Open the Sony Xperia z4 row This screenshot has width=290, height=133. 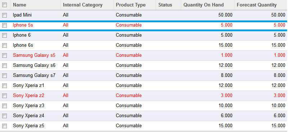pyautogui.click(x=144, y=116)
